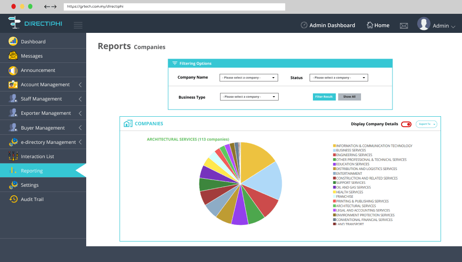Click the Directiphi brand name
The image size is (462, 262).
pyautogui.click(x=43, y=23)
